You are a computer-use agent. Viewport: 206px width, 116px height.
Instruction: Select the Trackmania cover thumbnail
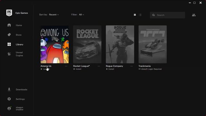click(153, 44)
